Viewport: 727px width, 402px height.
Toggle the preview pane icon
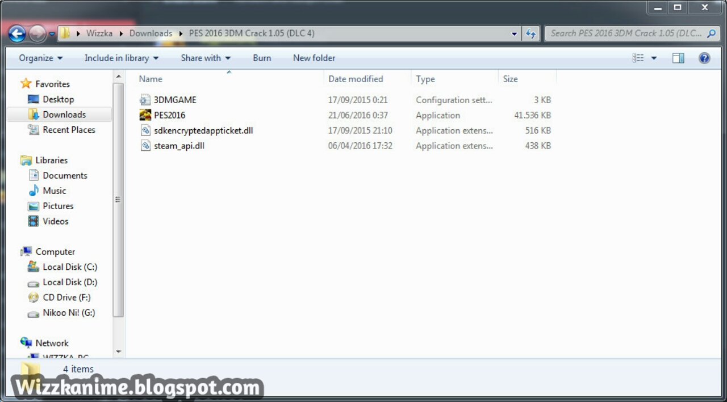(x=678, y=58)
